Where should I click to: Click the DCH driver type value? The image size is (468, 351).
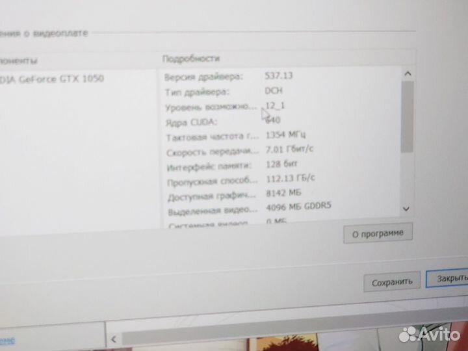pos(274,90)
